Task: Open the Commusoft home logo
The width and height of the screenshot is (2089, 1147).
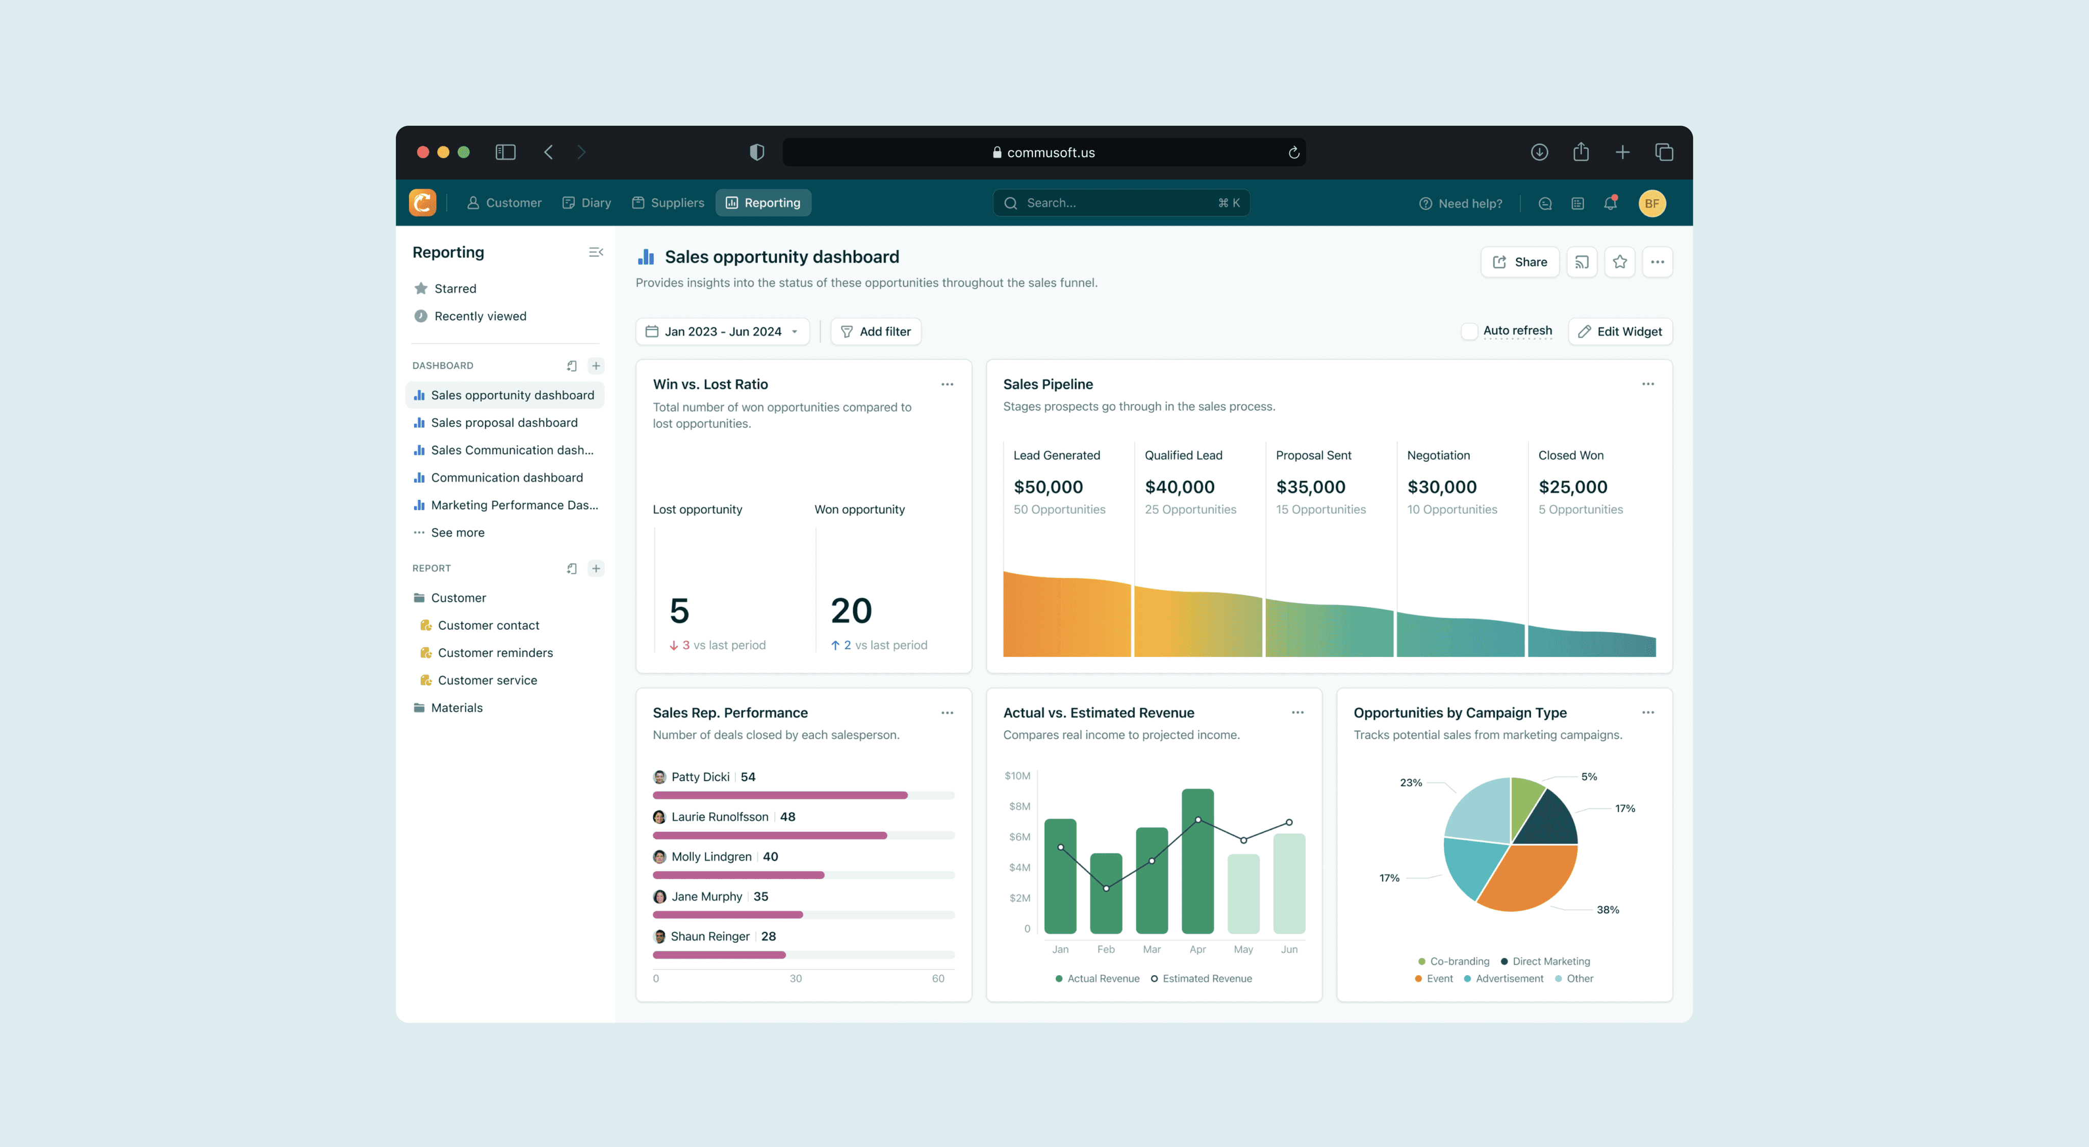Action: pyautogui.click(x=422, y=202)
